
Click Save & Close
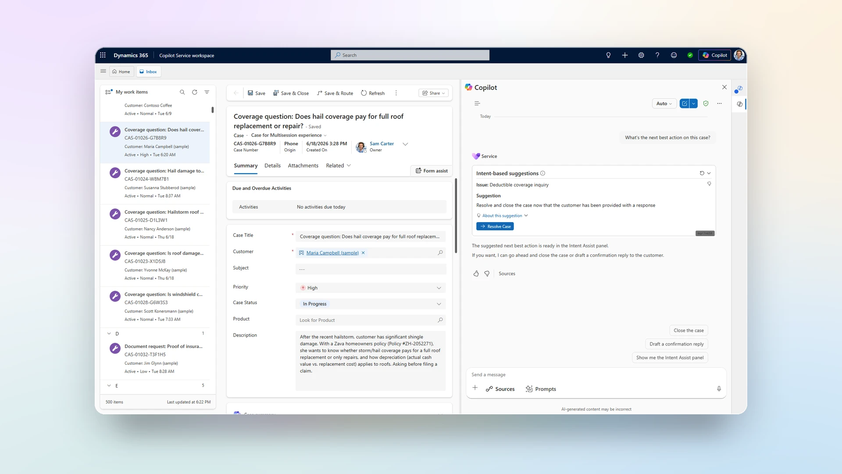pyautogui.click(x=291, y=93)
